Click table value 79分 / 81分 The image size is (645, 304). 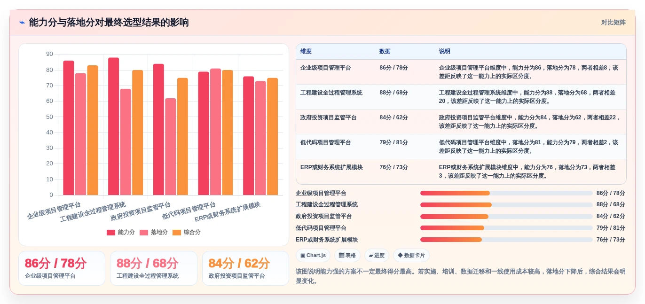[x=394, y=142]
